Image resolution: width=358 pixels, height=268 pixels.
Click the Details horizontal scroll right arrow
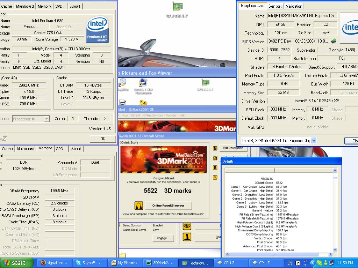click(331, 254)
